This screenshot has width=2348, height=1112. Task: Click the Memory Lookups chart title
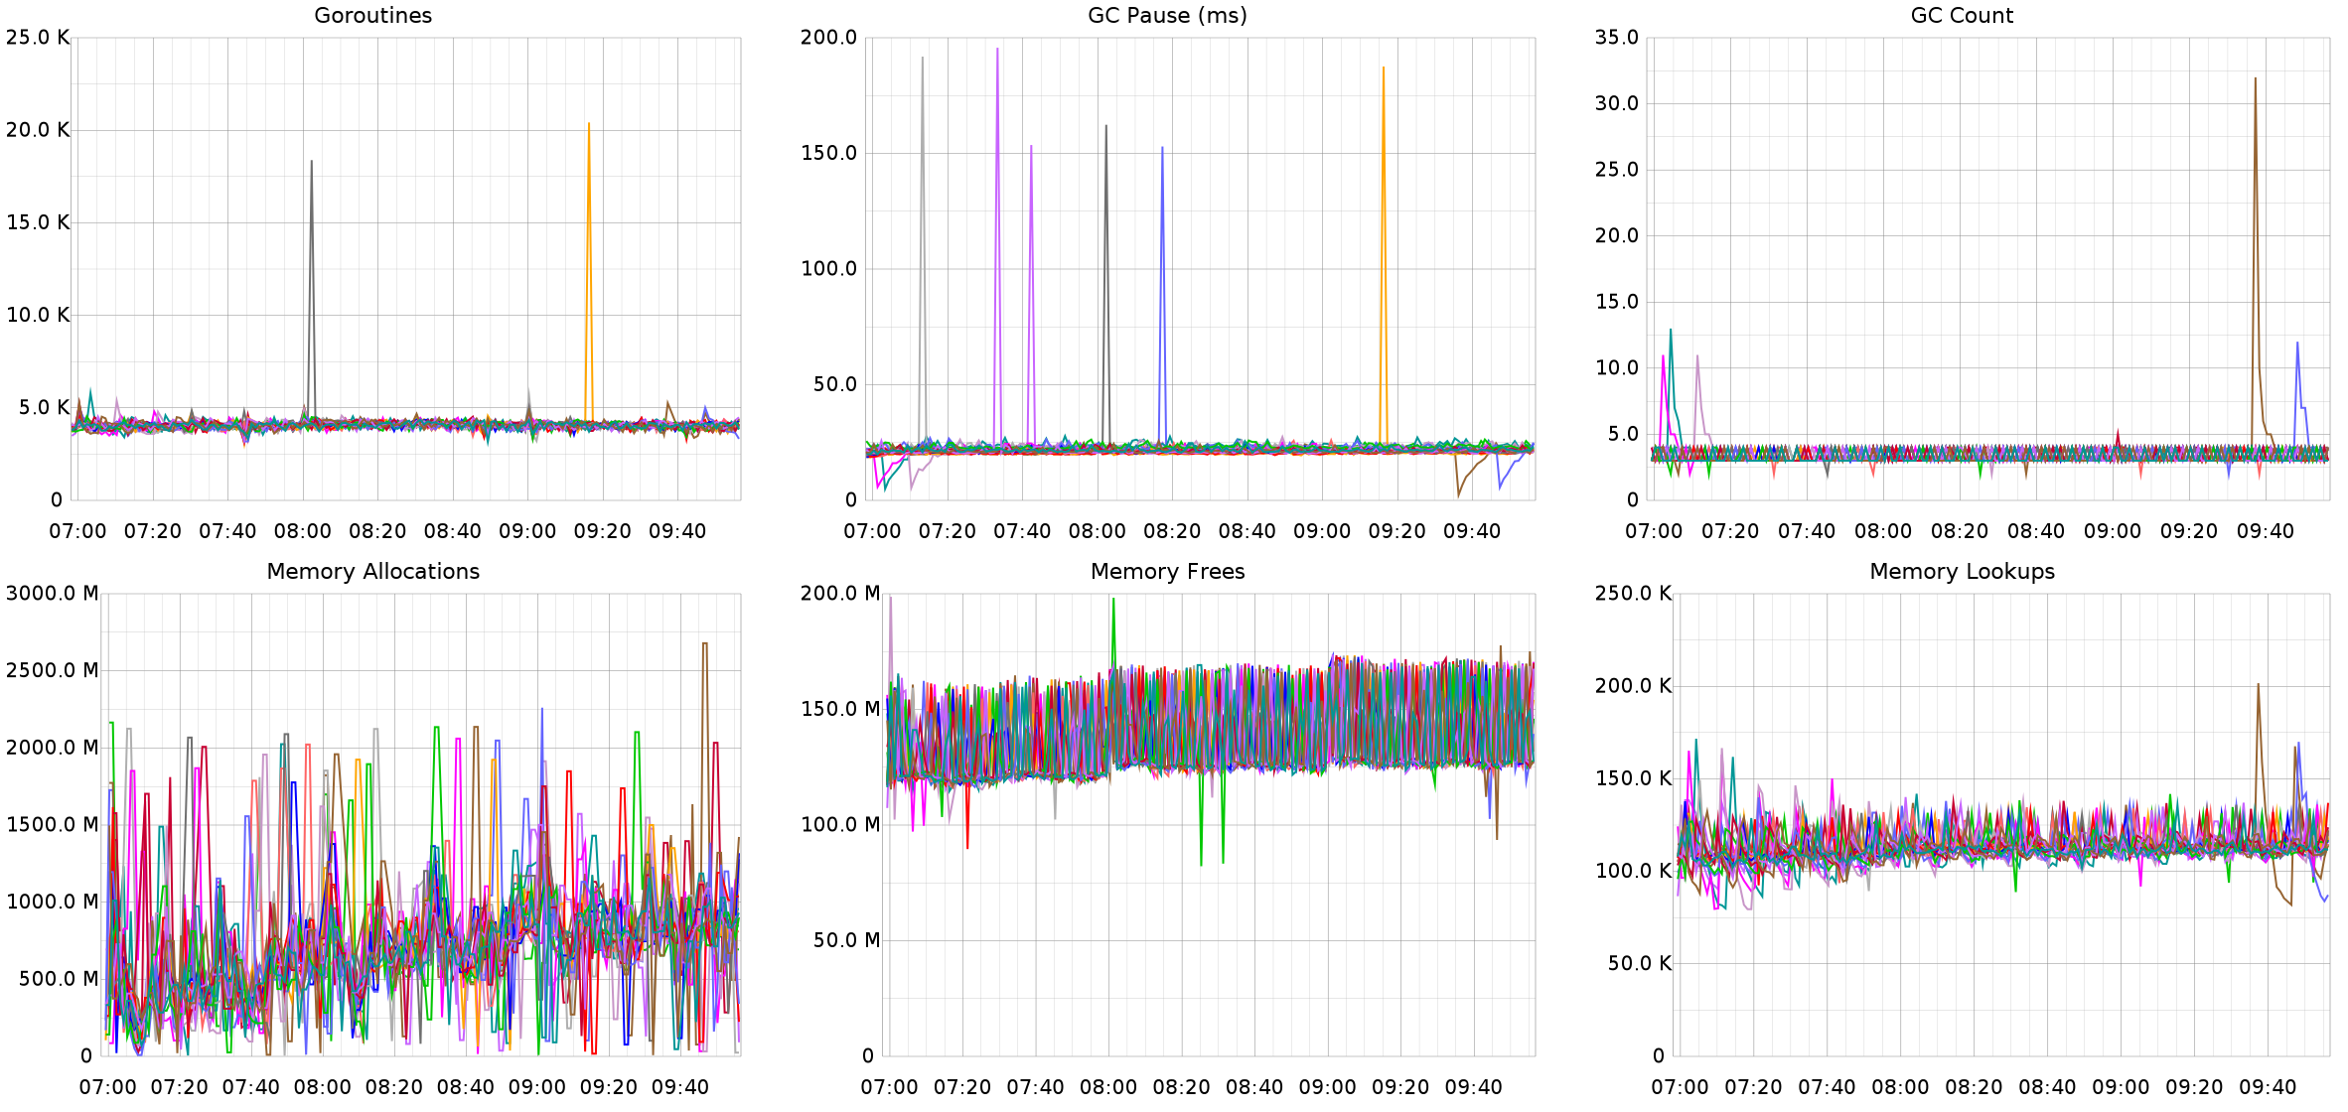point(1962,572)
